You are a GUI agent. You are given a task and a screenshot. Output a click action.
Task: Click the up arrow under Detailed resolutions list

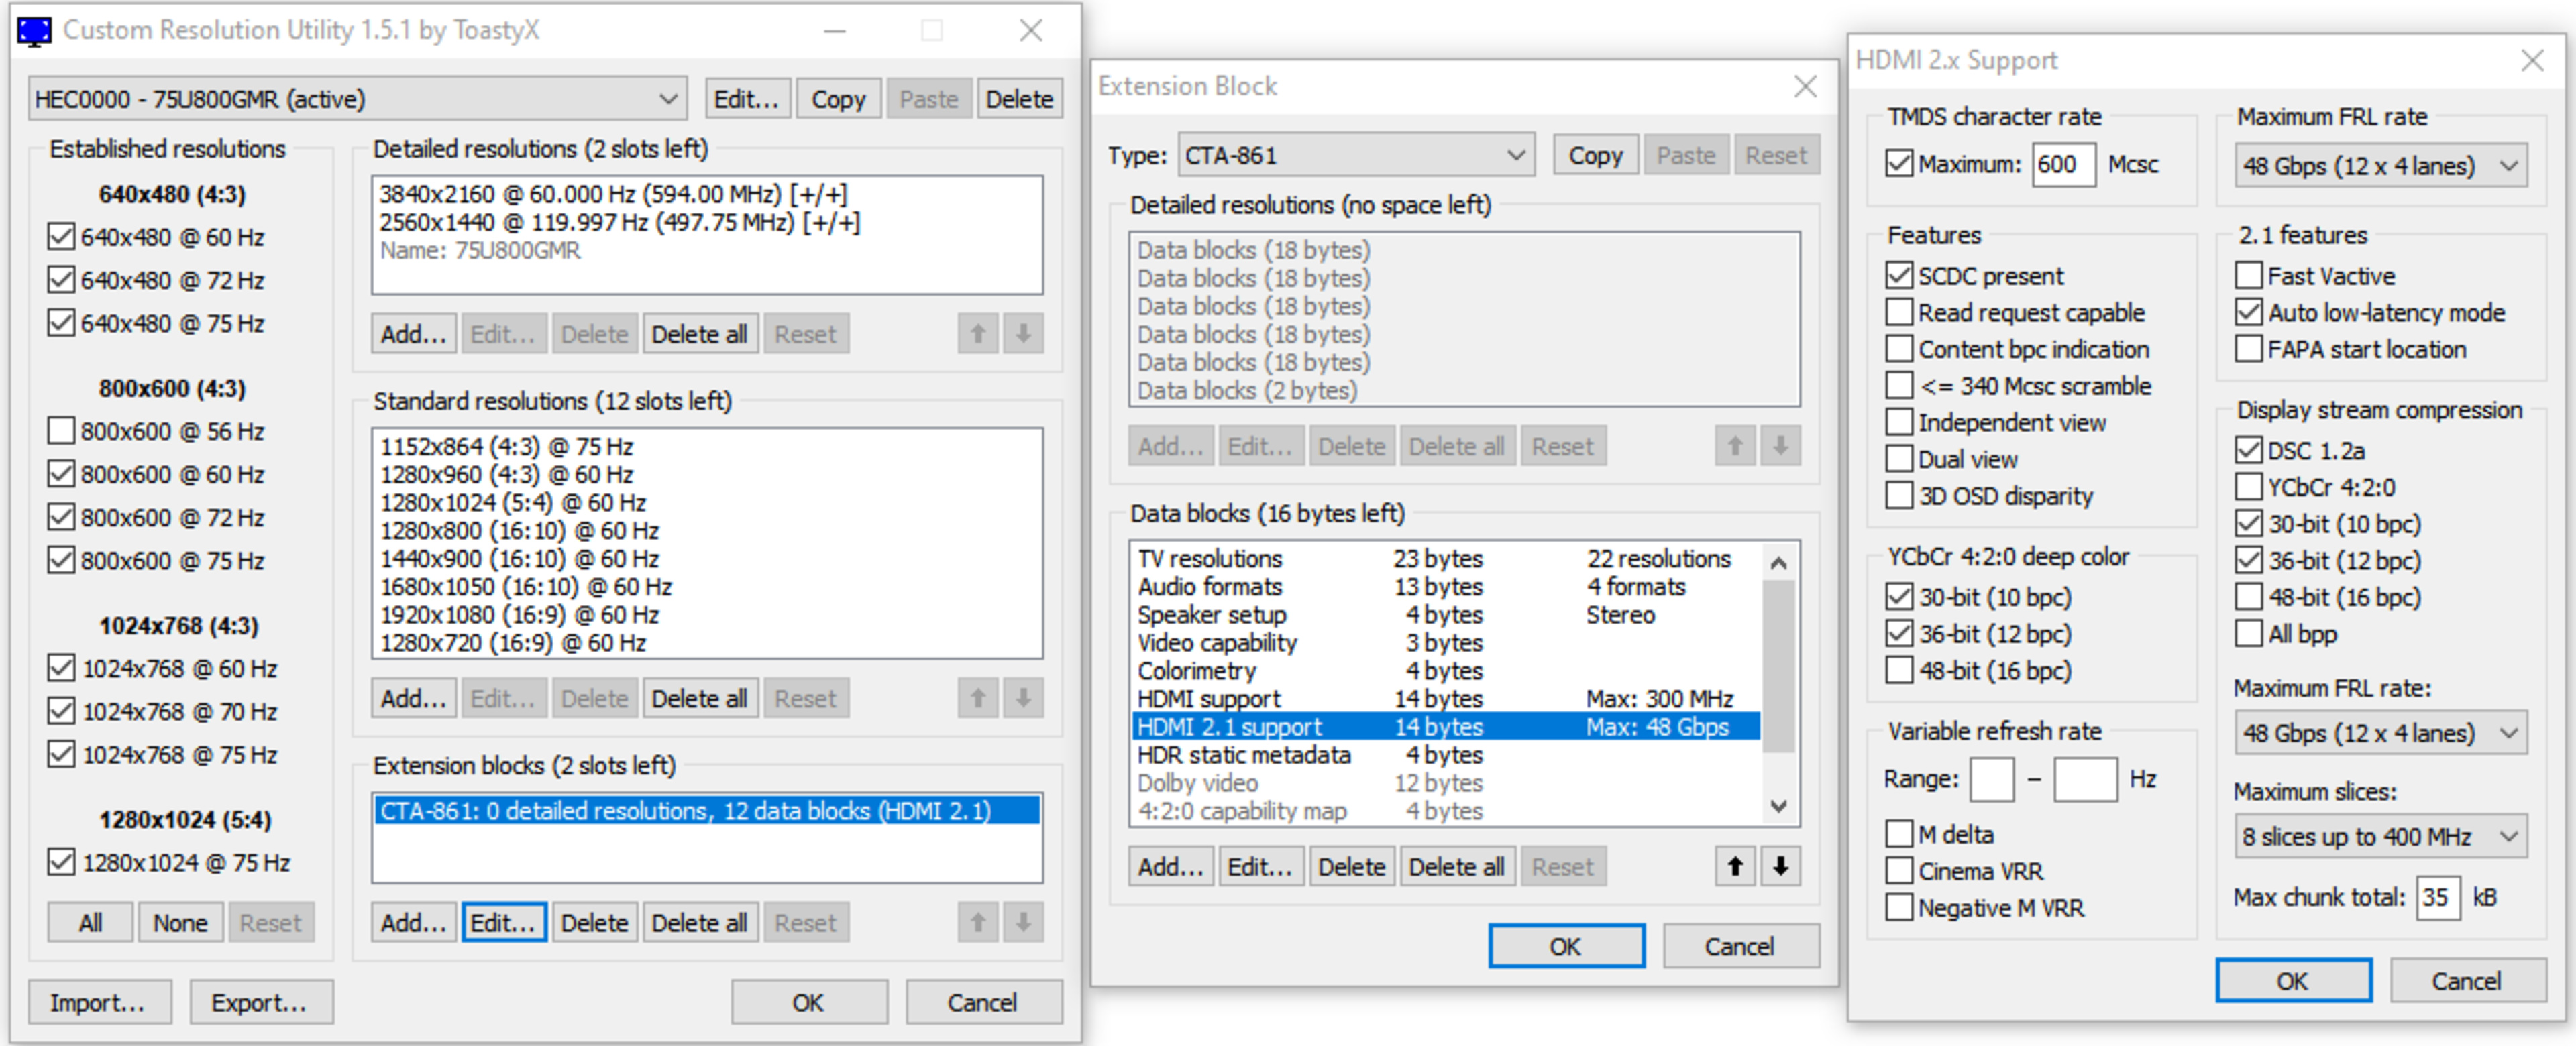978,334
